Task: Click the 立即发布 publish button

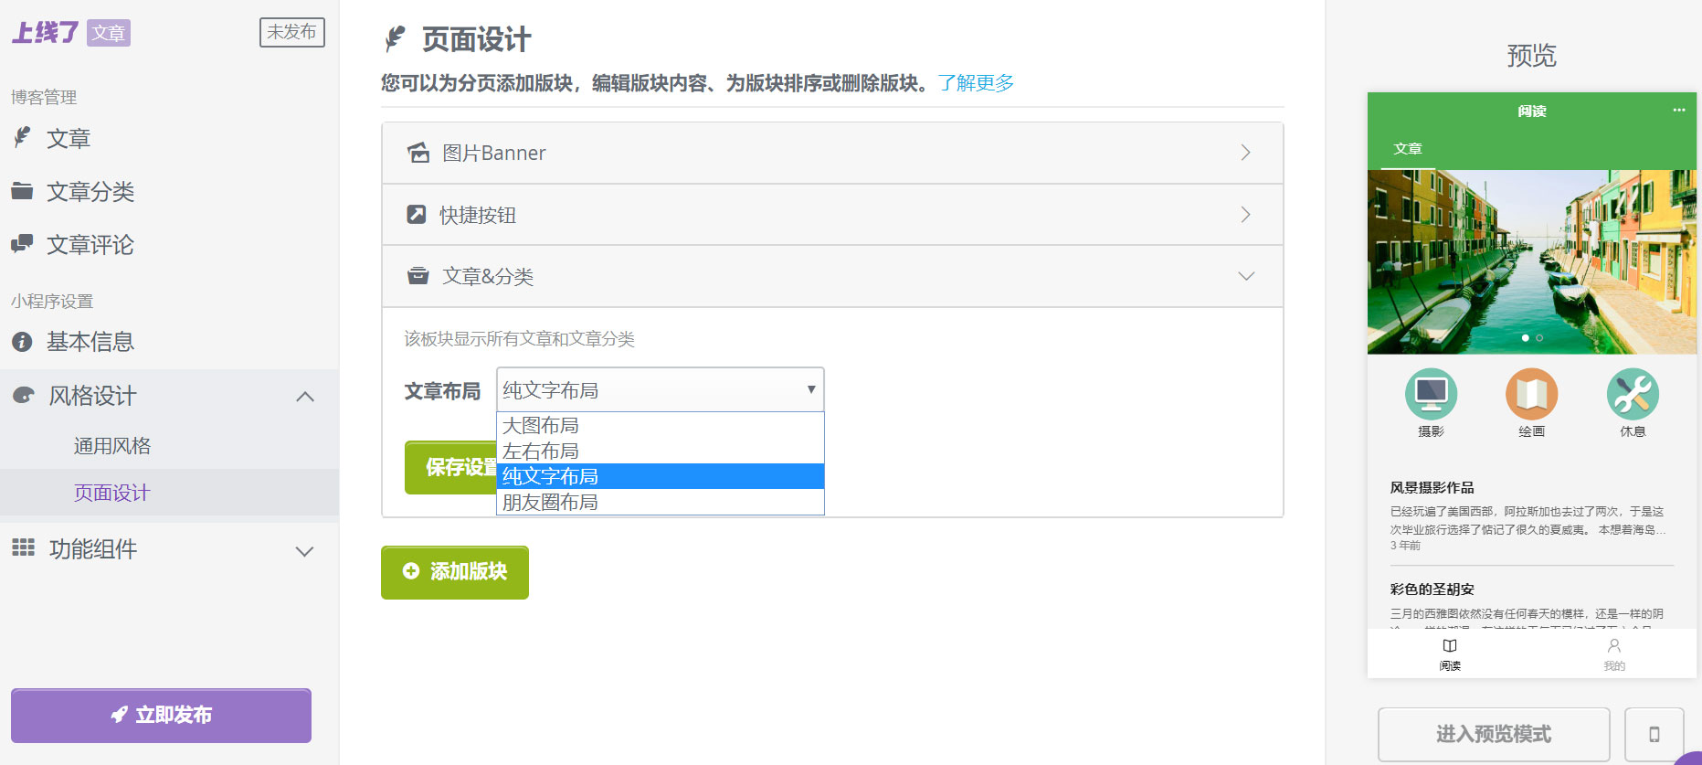Action: click(161, 715)
